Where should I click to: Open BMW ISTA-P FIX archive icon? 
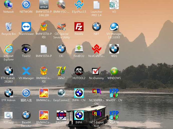coord(44,27)
